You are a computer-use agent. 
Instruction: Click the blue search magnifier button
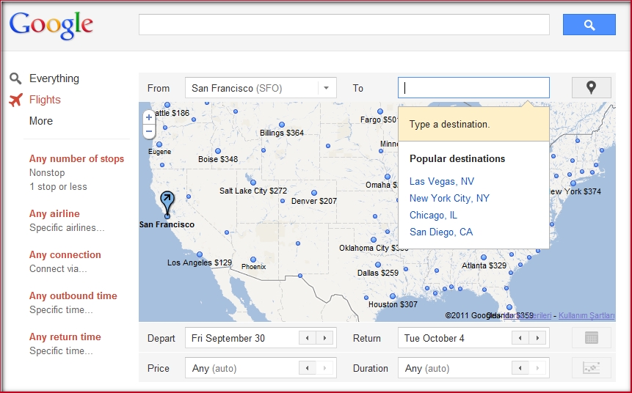click(589, 25)
